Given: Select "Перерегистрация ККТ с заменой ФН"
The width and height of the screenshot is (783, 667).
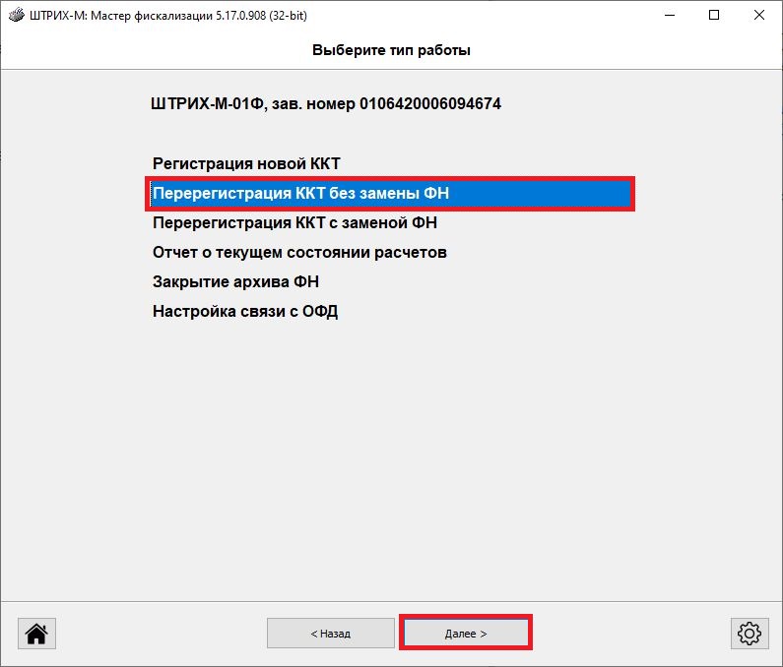Looking at the screenshot, I should [x=294, y=223].
